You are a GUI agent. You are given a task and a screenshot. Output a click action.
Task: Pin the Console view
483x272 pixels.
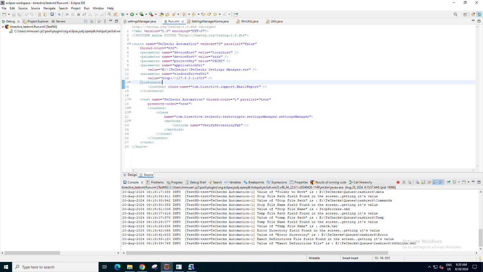448,182
